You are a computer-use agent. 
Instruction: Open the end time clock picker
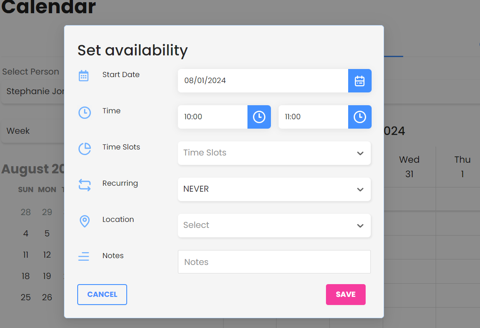point(360,117)
